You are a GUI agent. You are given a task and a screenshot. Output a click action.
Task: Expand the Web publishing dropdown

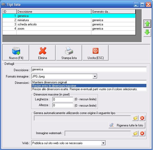pyautogui.click(x=103, y=143)
